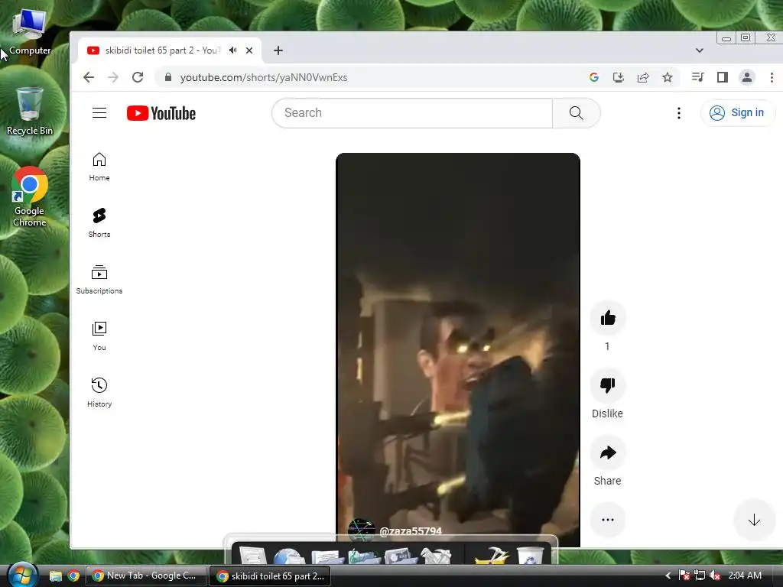Expand the tab search chevron
This screenshot has height=587, width=783.
pos(700,50)
